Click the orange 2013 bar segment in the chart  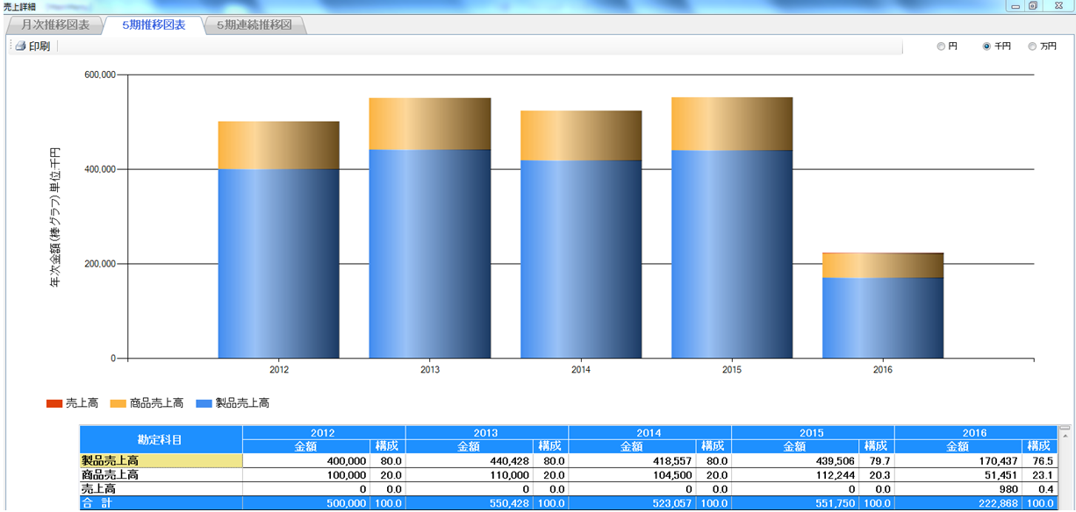[x=429, y=124]
